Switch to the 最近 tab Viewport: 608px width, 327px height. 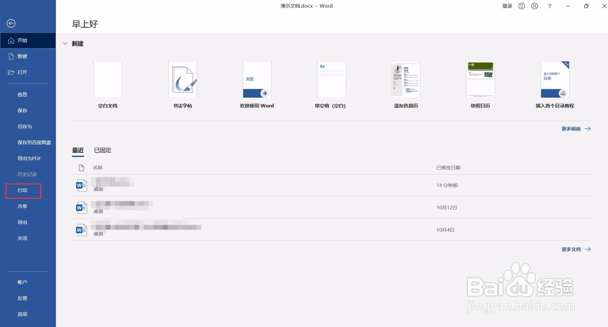78,150
